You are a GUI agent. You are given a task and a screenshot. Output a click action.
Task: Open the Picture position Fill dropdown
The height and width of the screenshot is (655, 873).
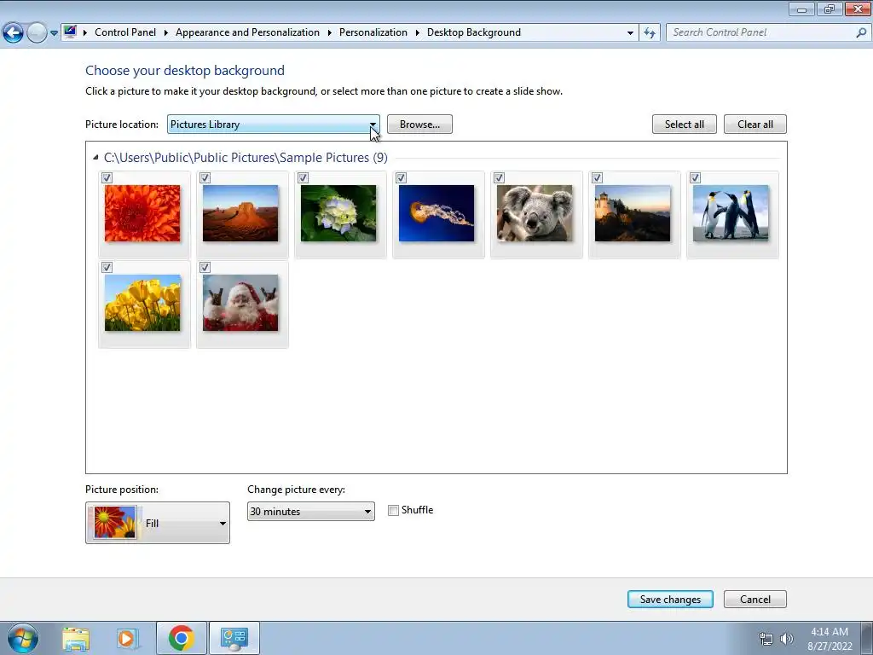point(158,523)
